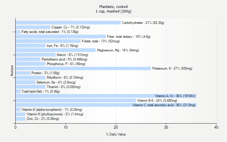Select the Vitamin C ascorbic acid bar

click(x=106, y=105)
